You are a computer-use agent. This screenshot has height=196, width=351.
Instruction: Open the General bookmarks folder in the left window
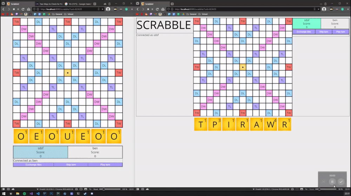(x=57, y=14)
